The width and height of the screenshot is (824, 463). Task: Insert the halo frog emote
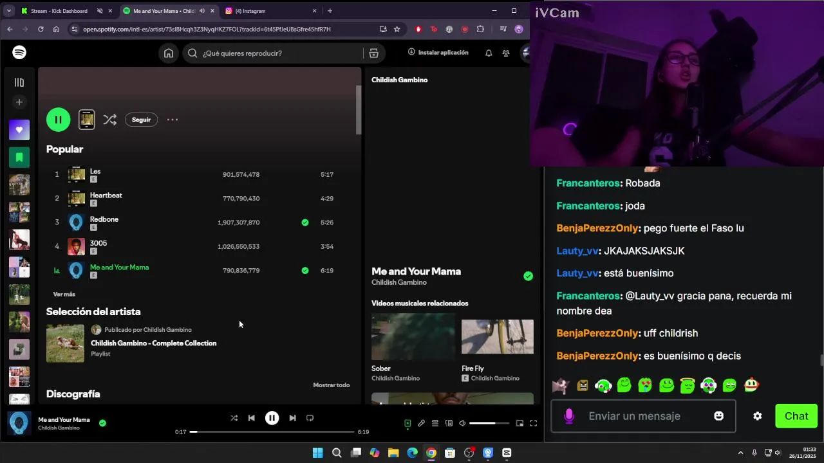point(687,385)
